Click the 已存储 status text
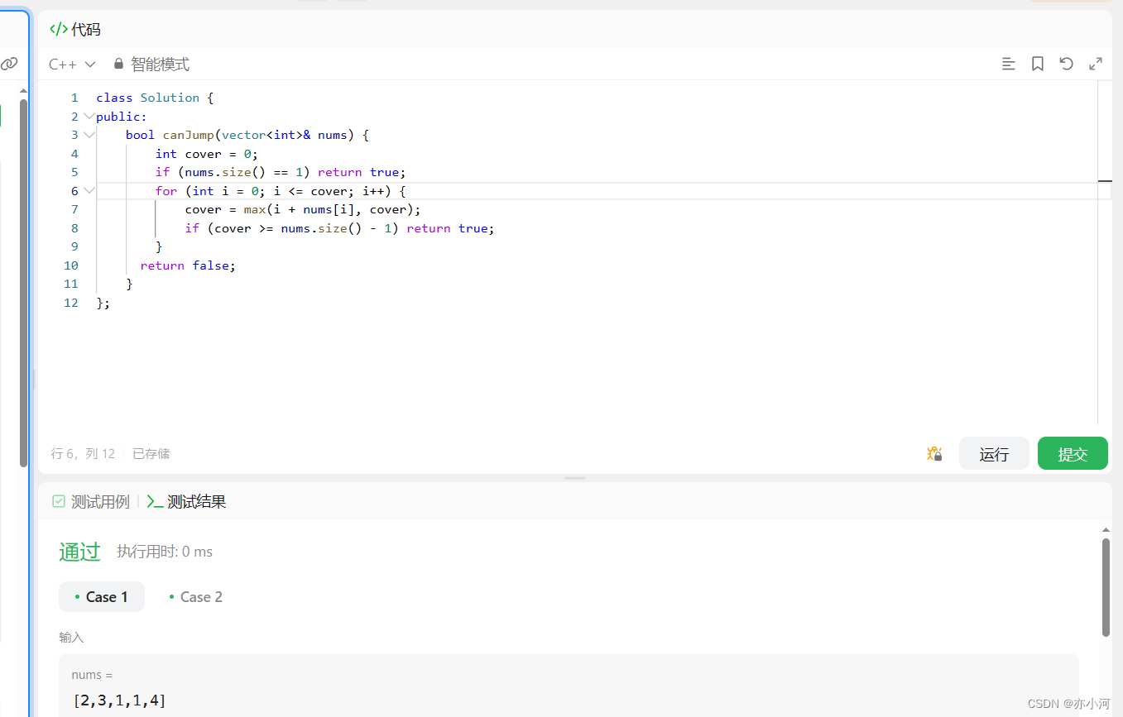The height and width of the screenshot is (717, 1123). click(151, 453)
